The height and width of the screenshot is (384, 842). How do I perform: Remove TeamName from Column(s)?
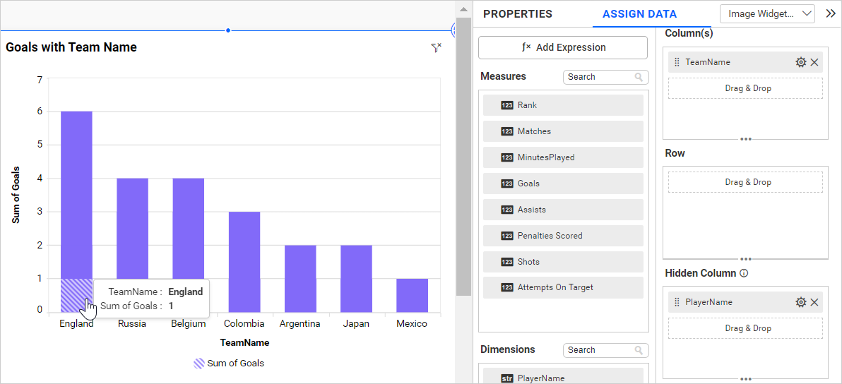[814, 62]
